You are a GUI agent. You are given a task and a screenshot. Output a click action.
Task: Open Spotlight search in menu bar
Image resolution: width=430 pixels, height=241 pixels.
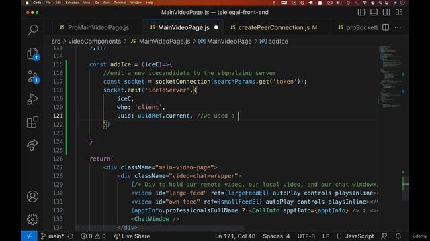tap(380, 3)
